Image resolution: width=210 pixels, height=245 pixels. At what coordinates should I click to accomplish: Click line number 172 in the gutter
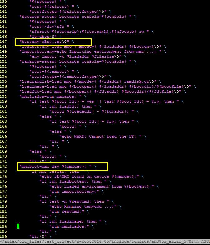coord(3,166)
